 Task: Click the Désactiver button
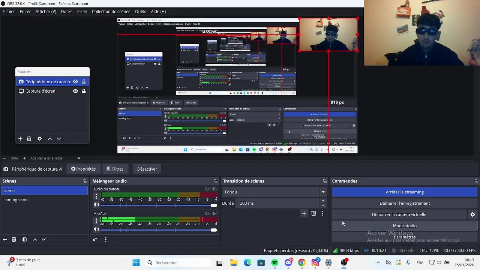coord(147,169)
